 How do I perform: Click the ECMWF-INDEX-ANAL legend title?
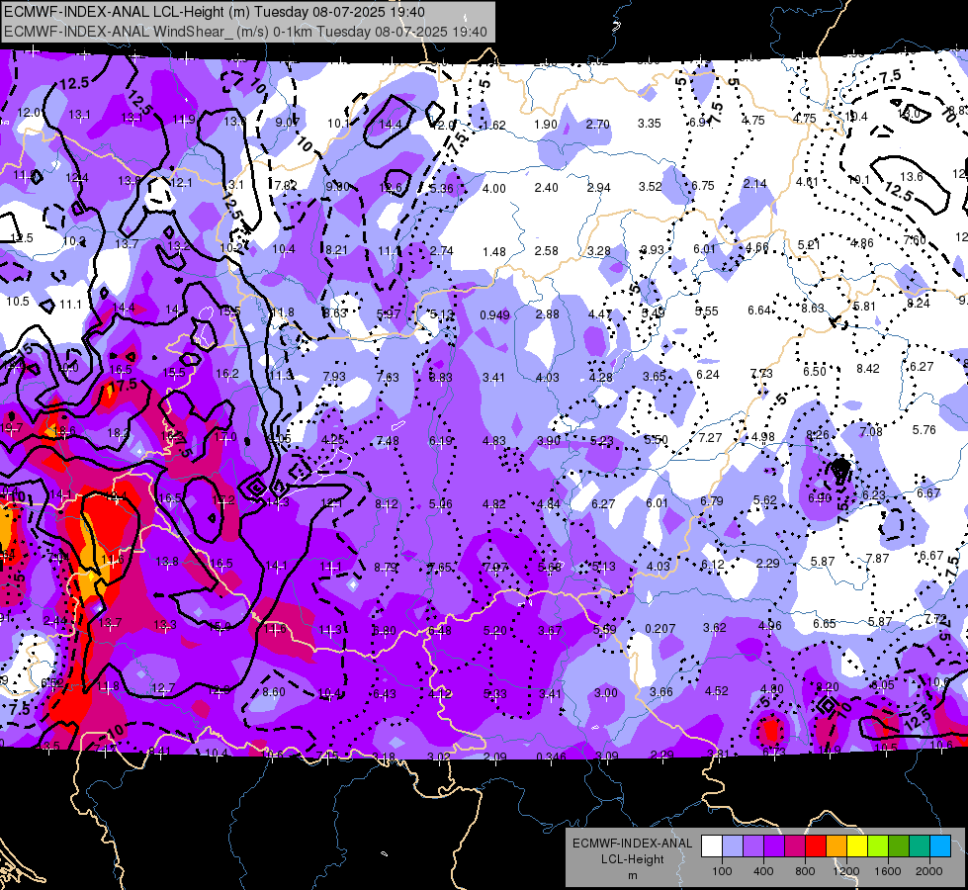[x=632, y=844]
